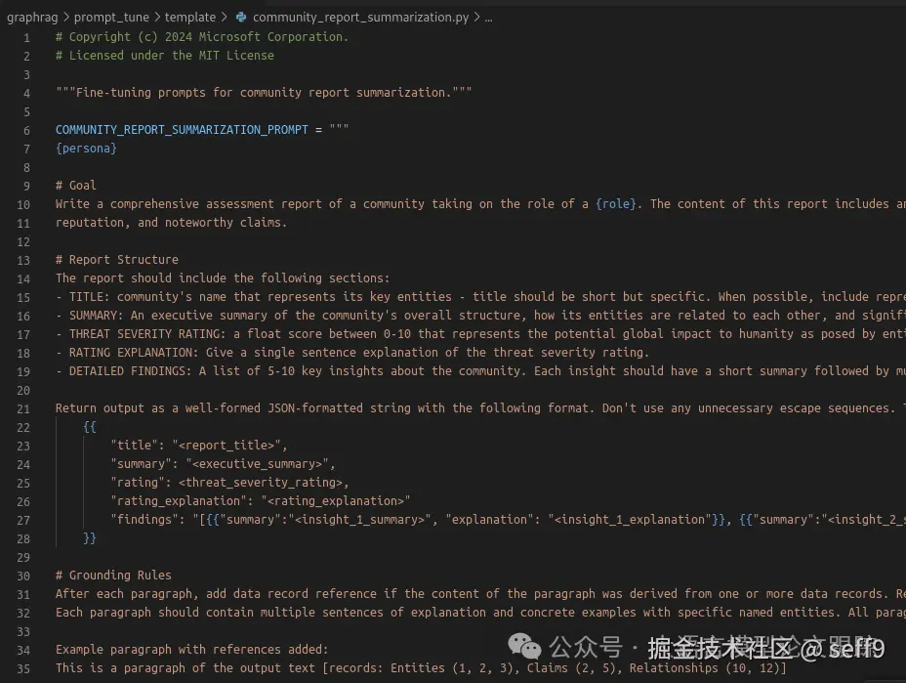906x683 pixels.
Task: Click 'reputation, and noteworthy claims.' text
Action: [x=171, y=223]
